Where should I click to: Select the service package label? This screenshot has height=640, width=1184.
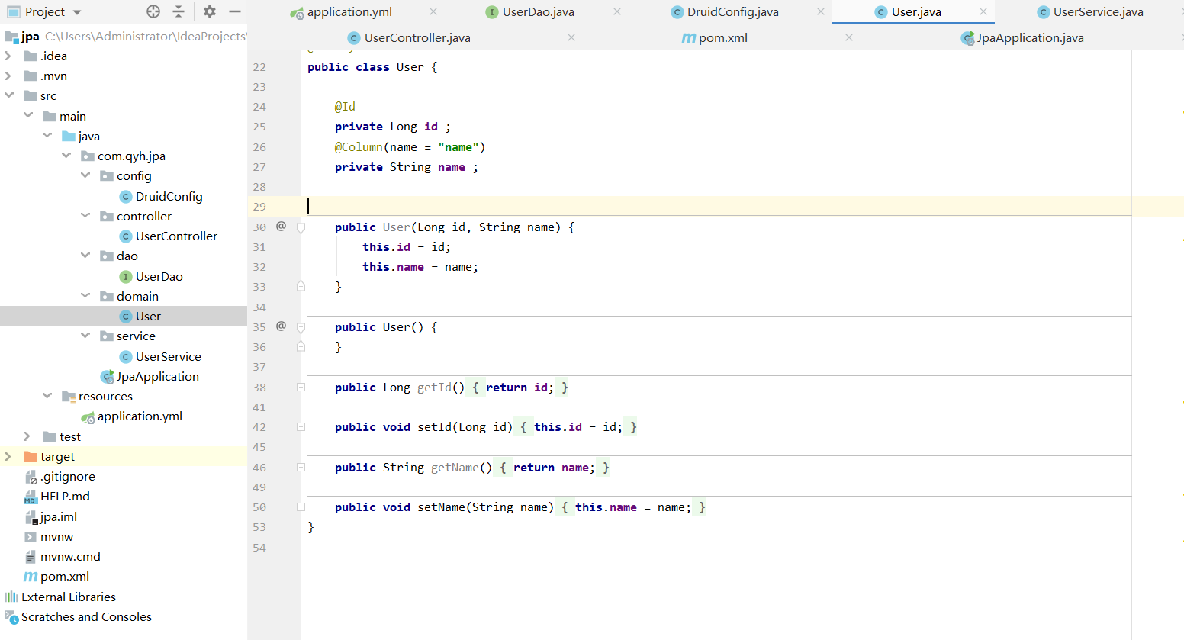point(136,336)
